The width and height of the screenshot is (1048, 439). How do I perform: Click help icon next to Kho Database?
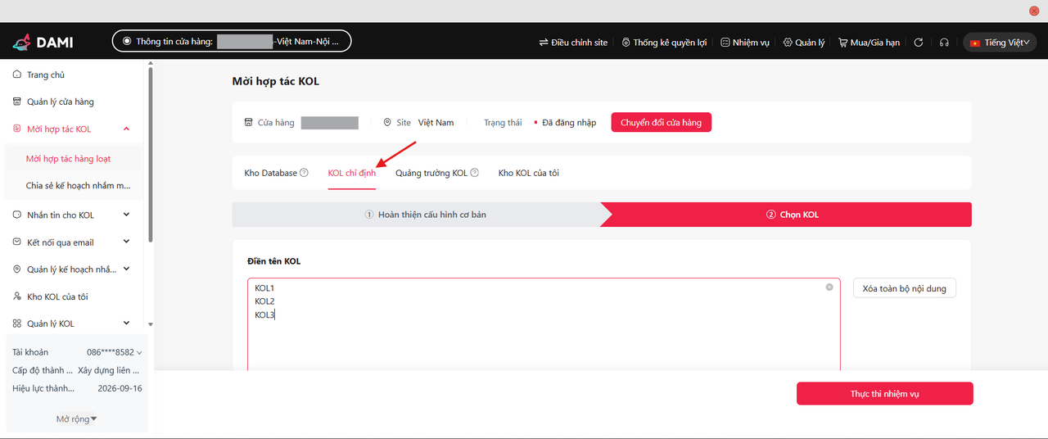click(304, 173)
